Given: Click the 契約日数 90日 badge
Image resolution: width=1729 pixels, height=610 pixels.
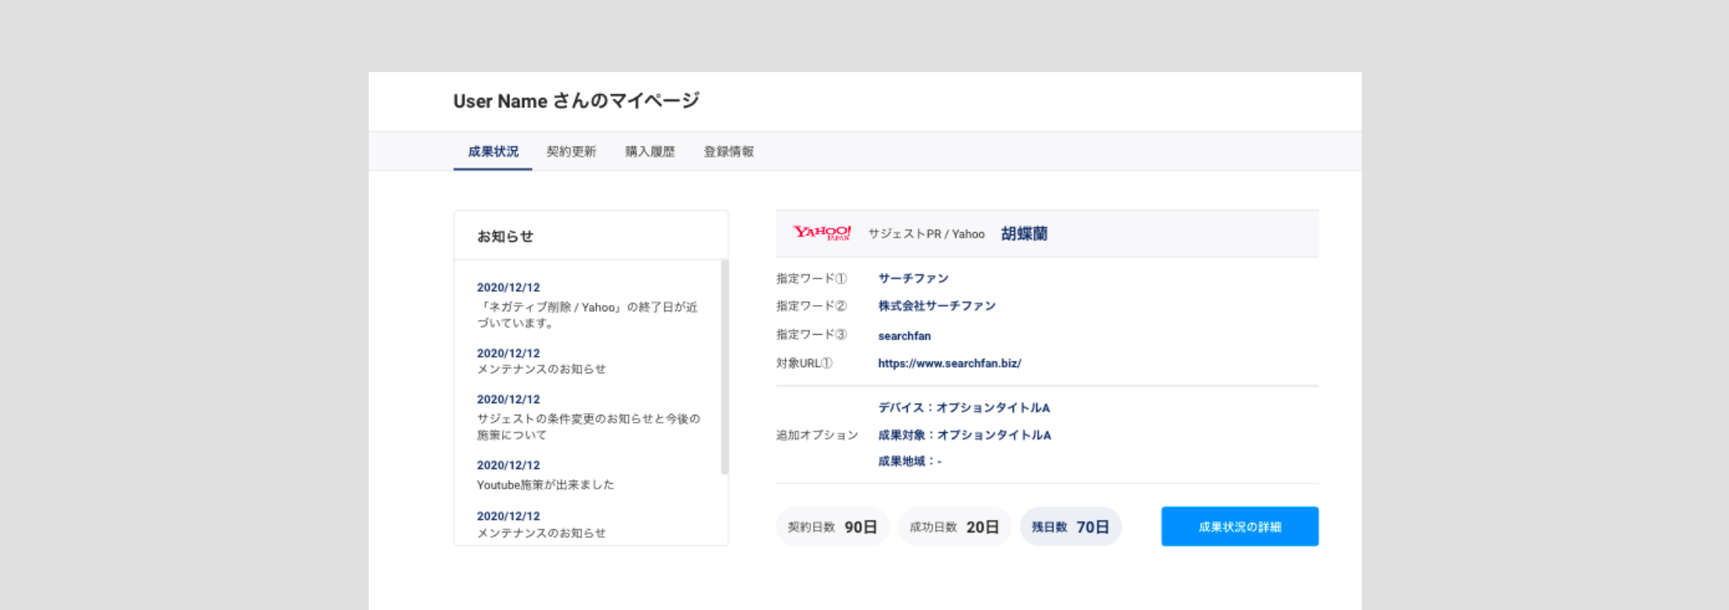Looking at the screenshot, I should point(832,527).
